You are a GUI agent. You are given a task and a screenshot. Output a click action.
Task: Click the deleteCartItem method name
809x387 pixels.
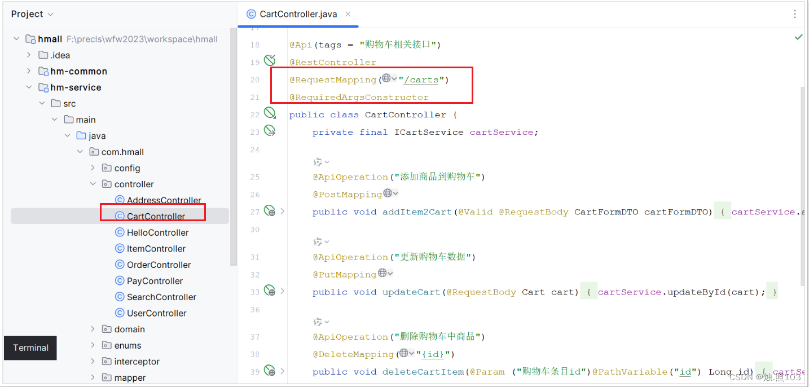[423, 372]
